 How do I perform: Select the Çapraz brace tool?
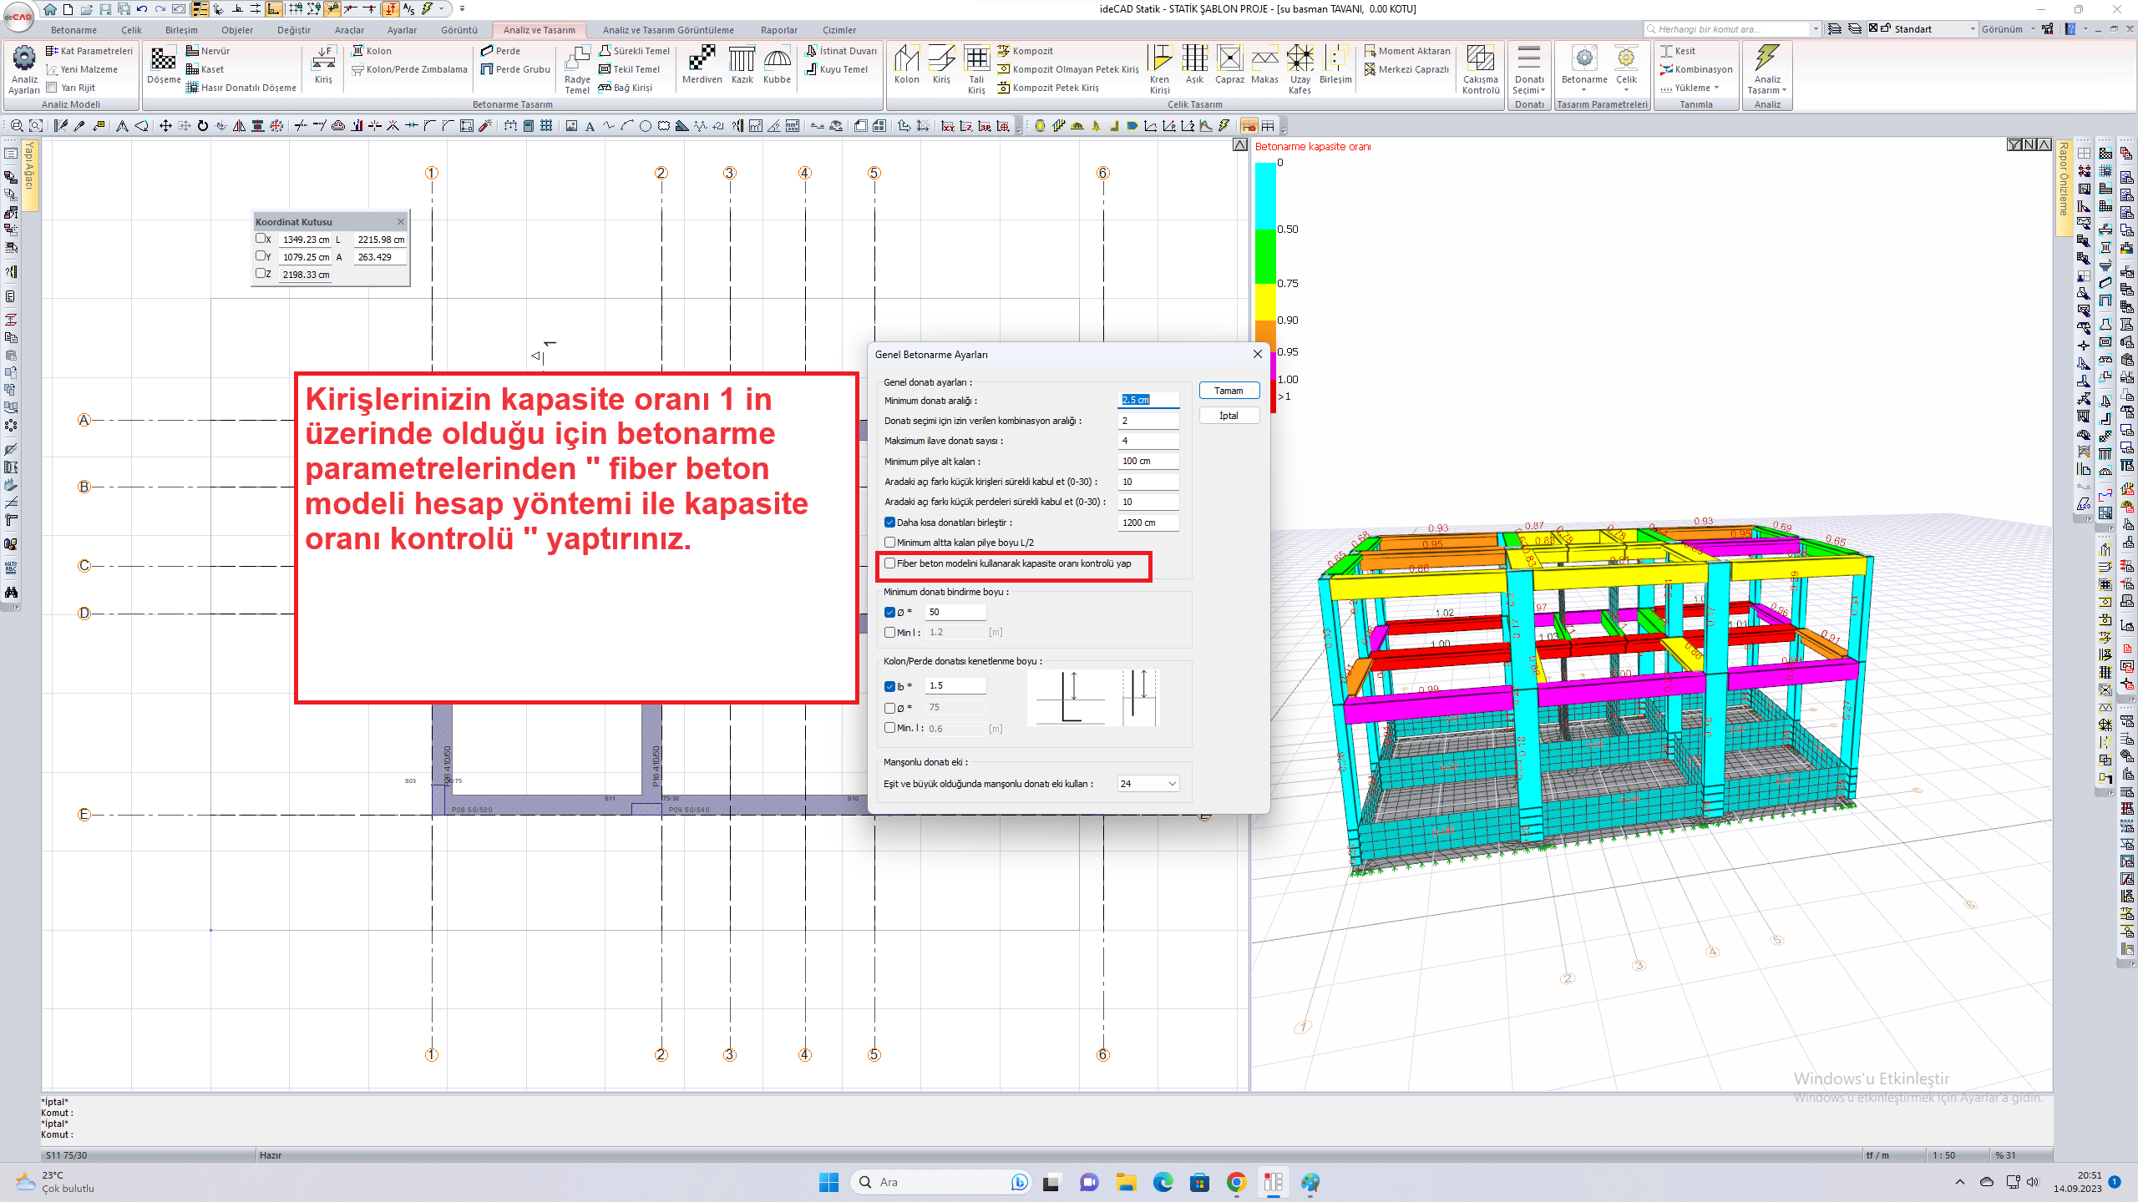click(x=1229, y=65)
